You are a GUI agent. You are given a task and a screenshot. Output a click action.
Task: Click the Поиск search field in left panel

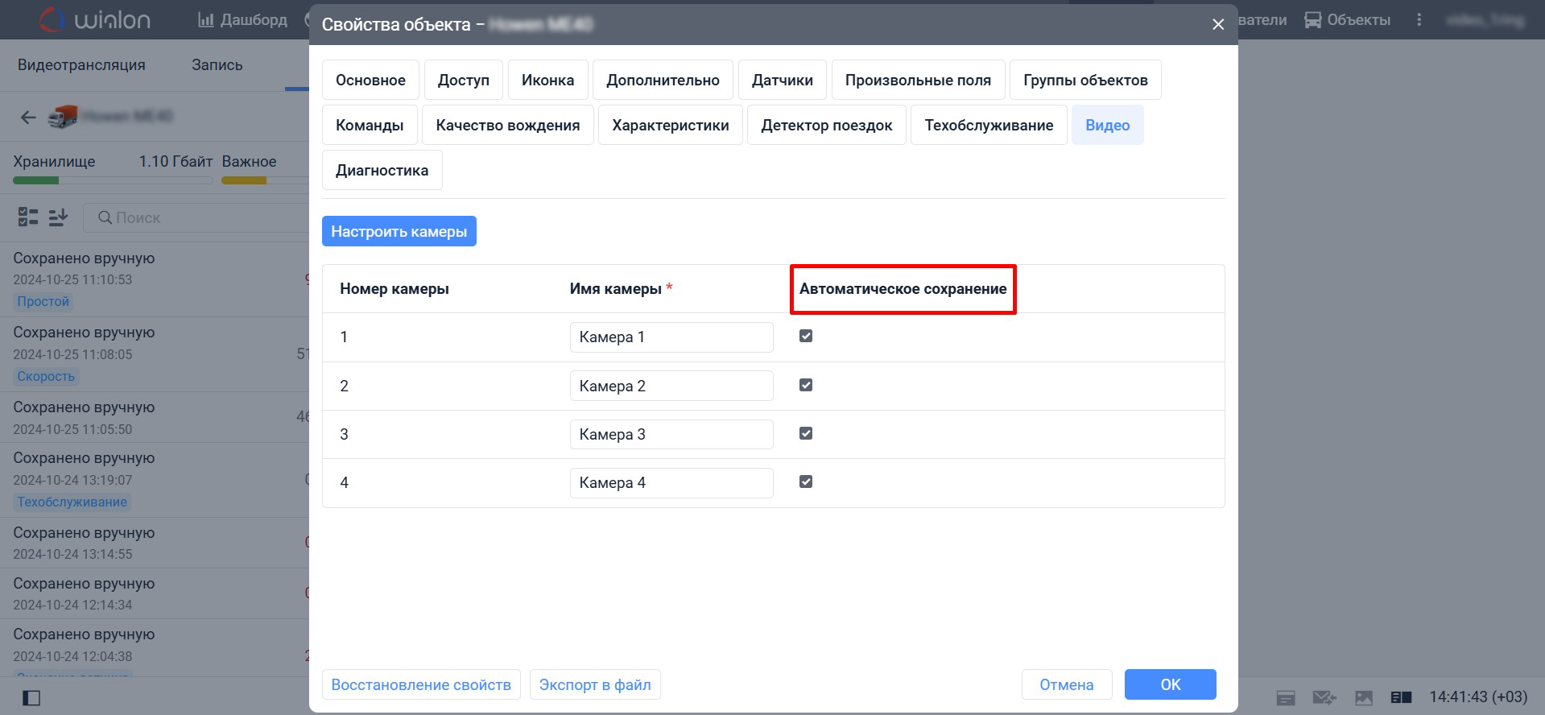click(x=197, y=217)
